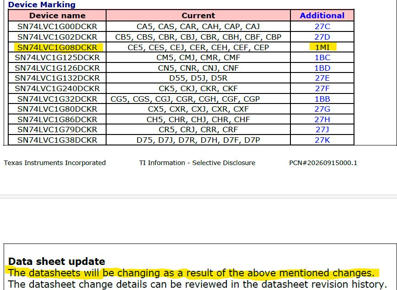Click device name SN74LVC1G126DCKR
The width and height of the screenshot is (397, 290).
click(x=57, y=68)
